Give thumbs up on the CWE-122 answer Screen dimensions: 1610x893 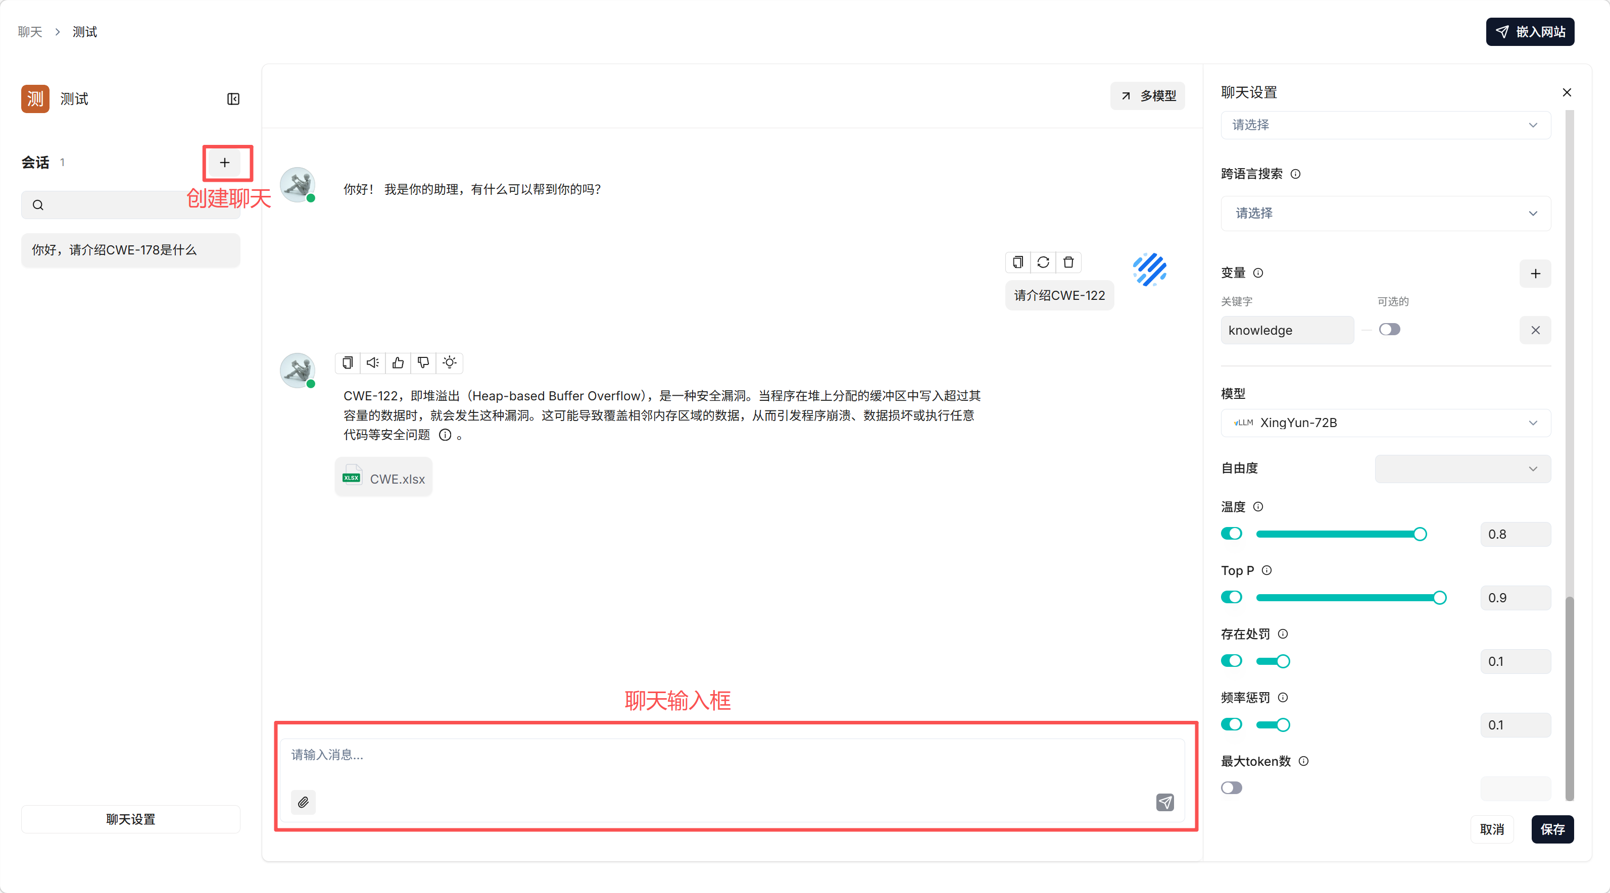click(398, 363)
